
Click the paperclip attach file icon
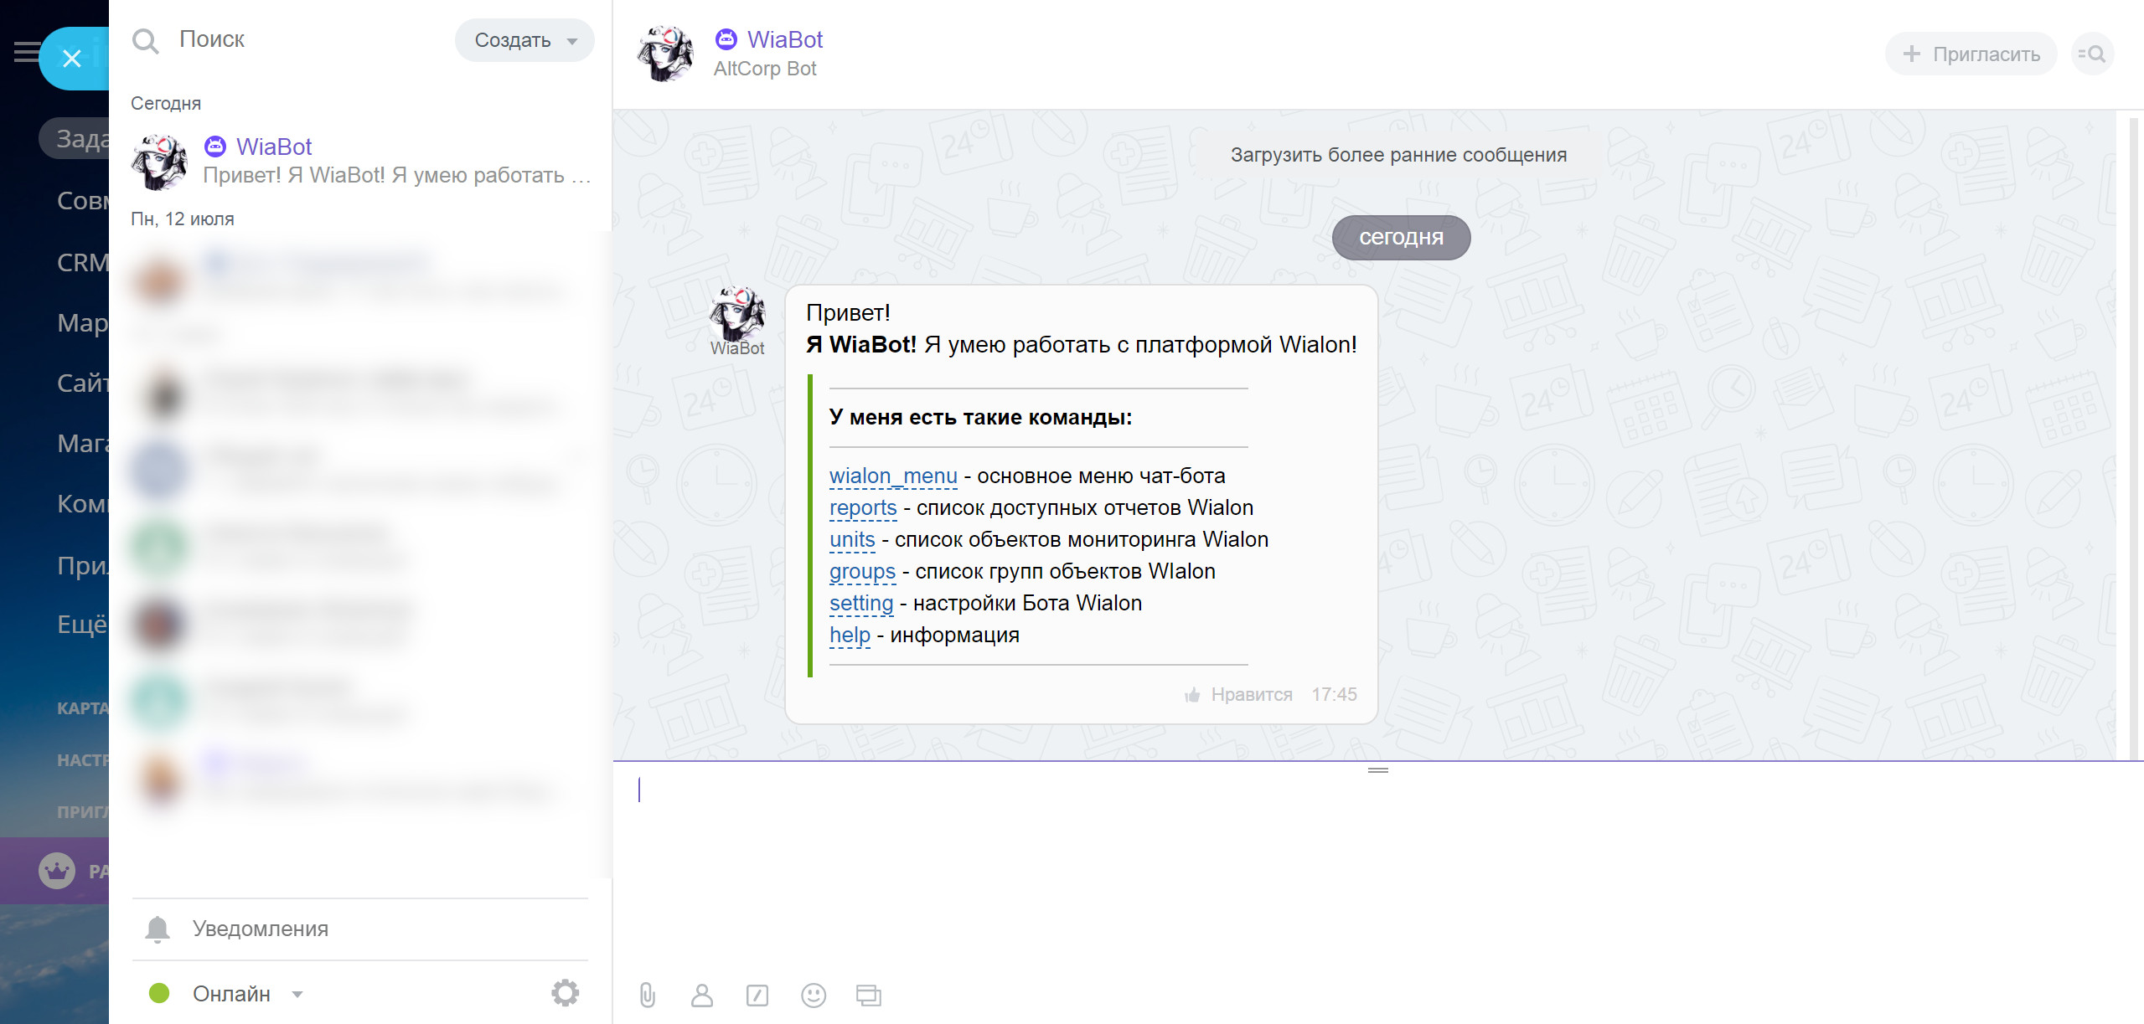coord(647,995)
